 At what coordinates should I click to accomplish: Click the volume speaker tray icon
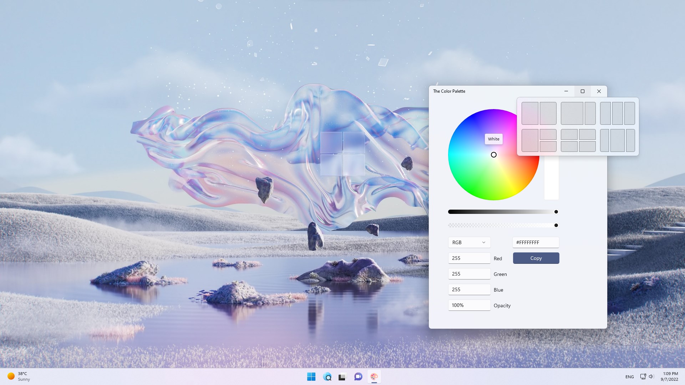(x=651, y=376)
